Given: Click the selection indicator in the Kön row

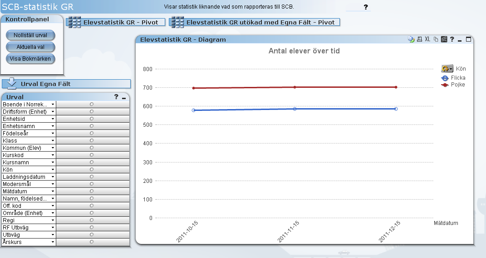Looking at the screenshot, I should pyautogui.click(x=92, y=169).
